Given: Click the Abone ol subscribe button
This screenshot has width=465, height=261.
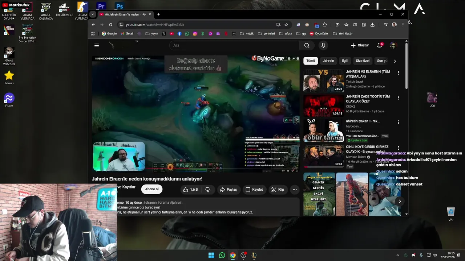Looking at the screenshot, I should (x=152, y=189).
